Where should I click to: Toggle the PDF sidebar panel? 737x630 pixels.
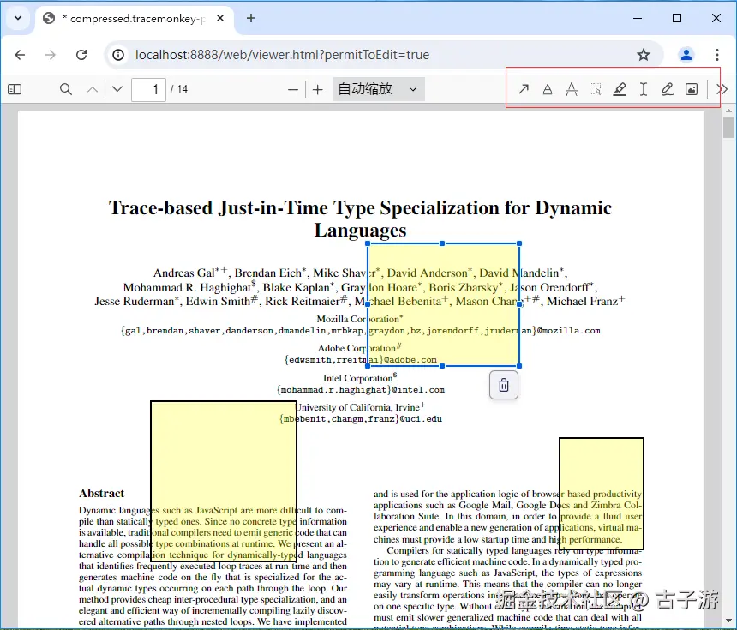tap(15, 89)
